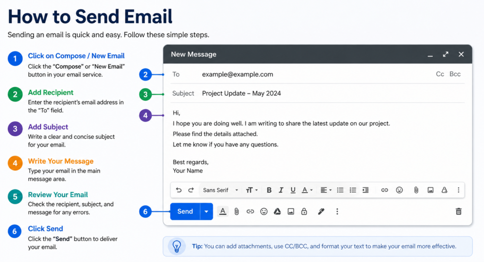Click the "Add Subject" heading
This screenshot has height=262, width=484.
[48, 127]
